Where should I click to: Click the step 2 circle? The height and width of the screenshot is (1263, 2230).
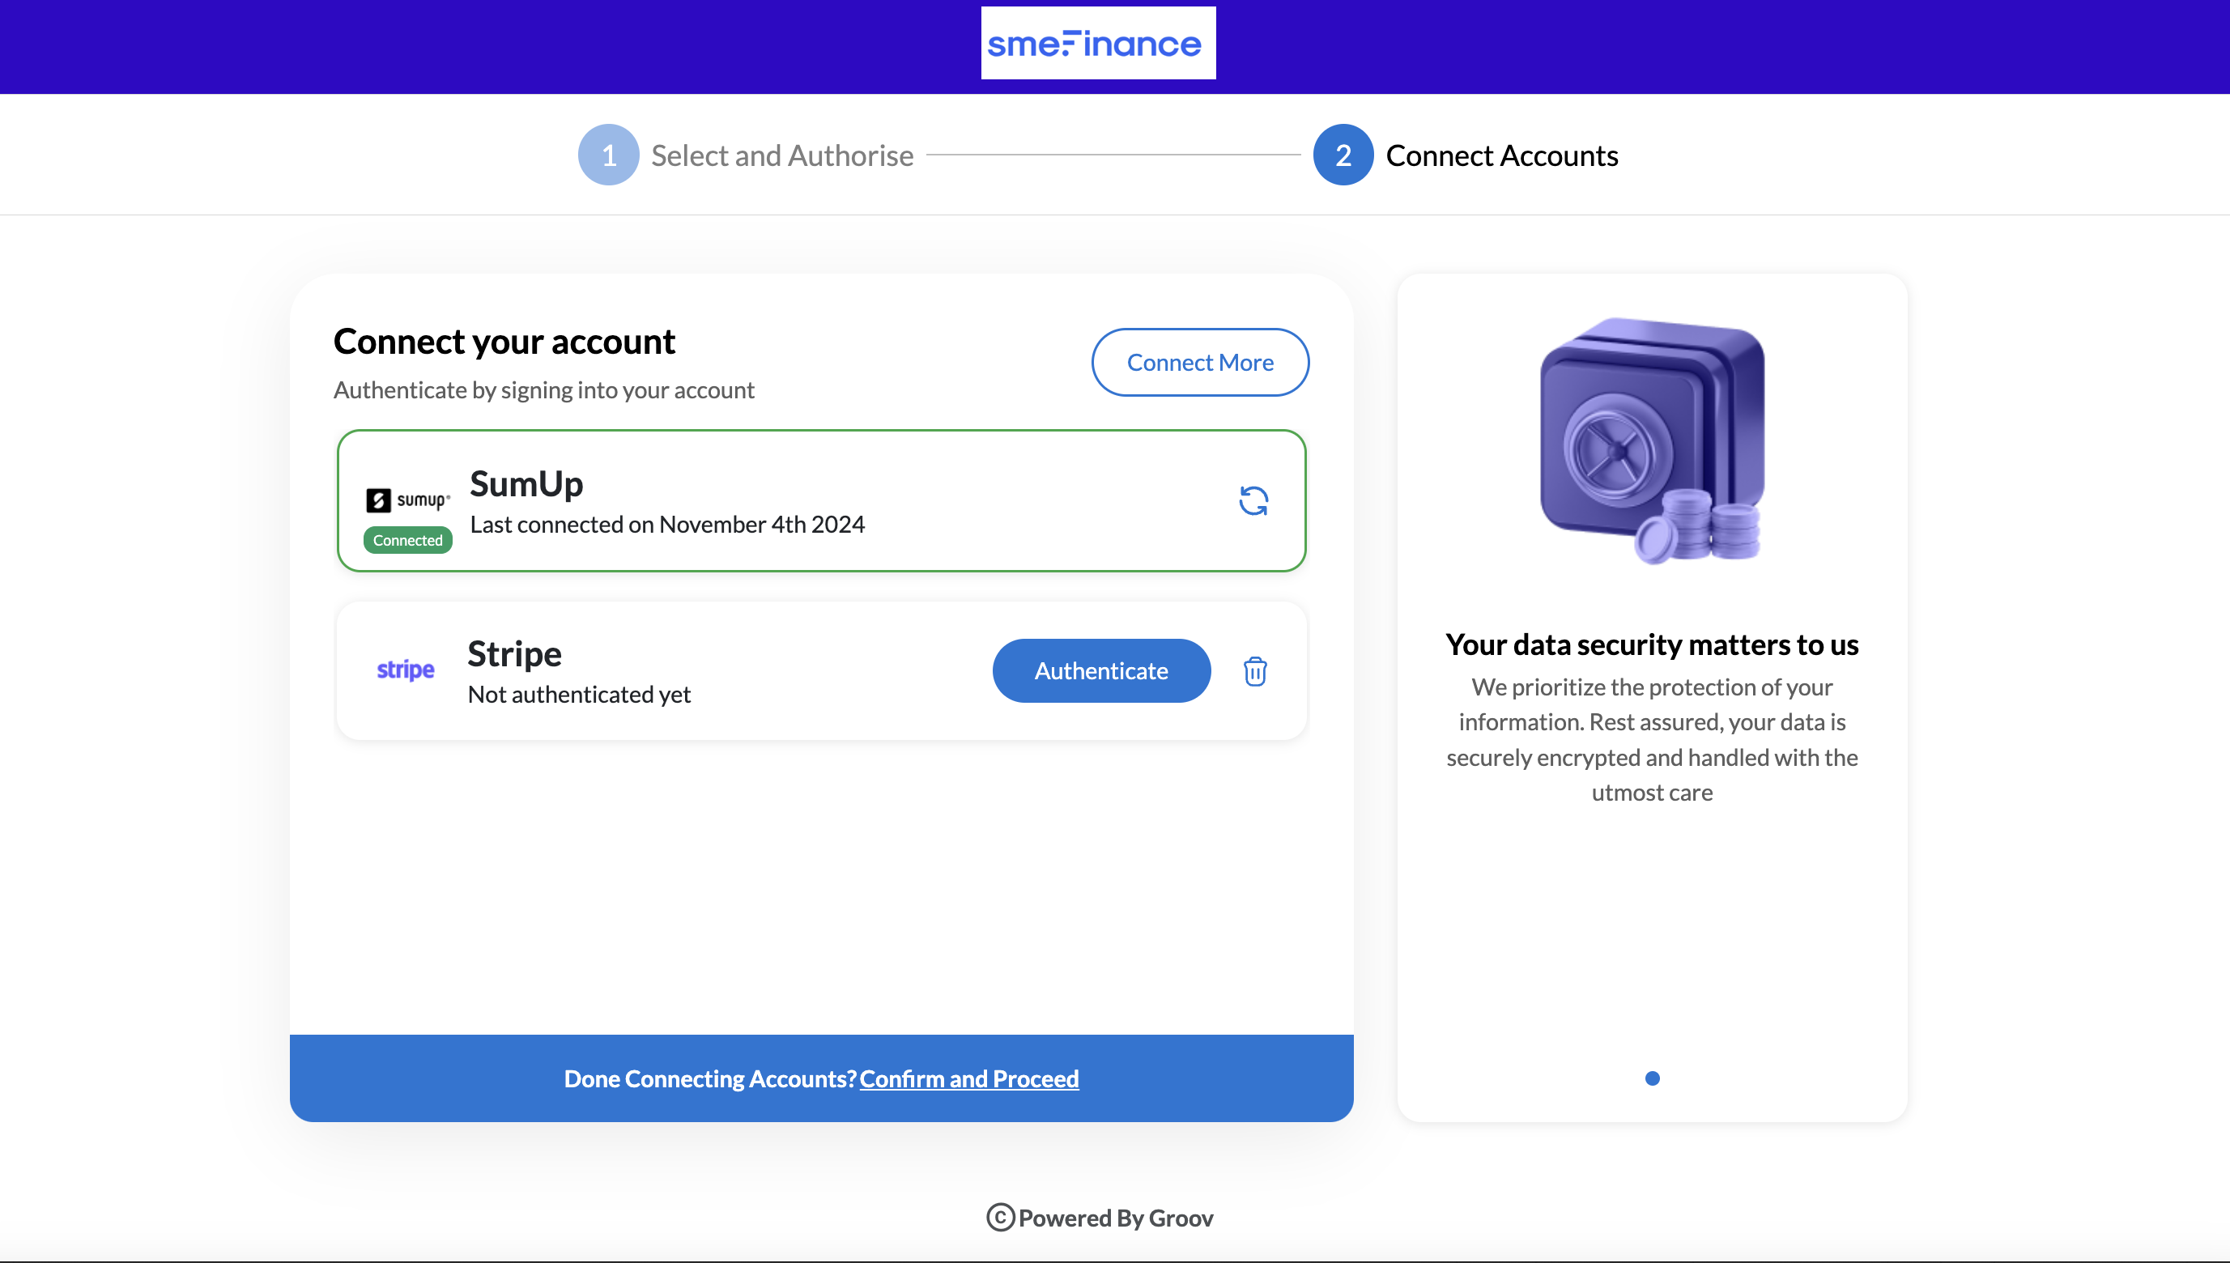tap(1343, 155)
